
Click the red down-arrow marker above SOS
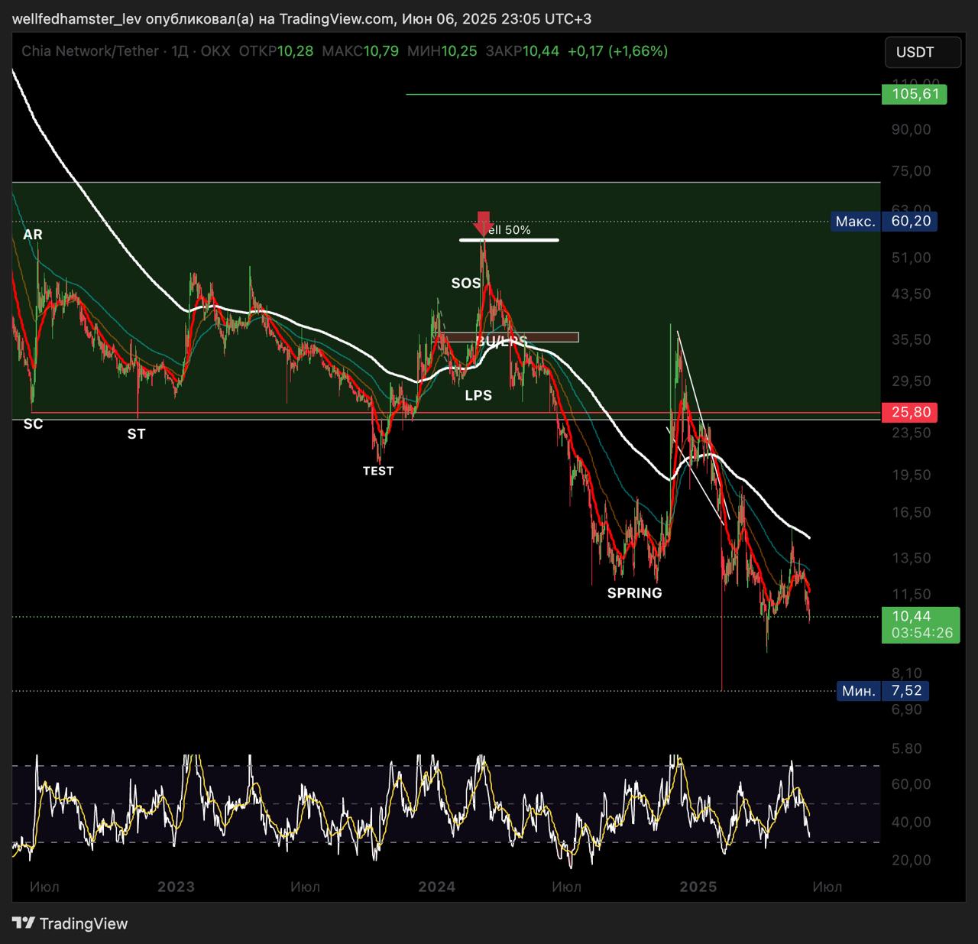[483, 223]
